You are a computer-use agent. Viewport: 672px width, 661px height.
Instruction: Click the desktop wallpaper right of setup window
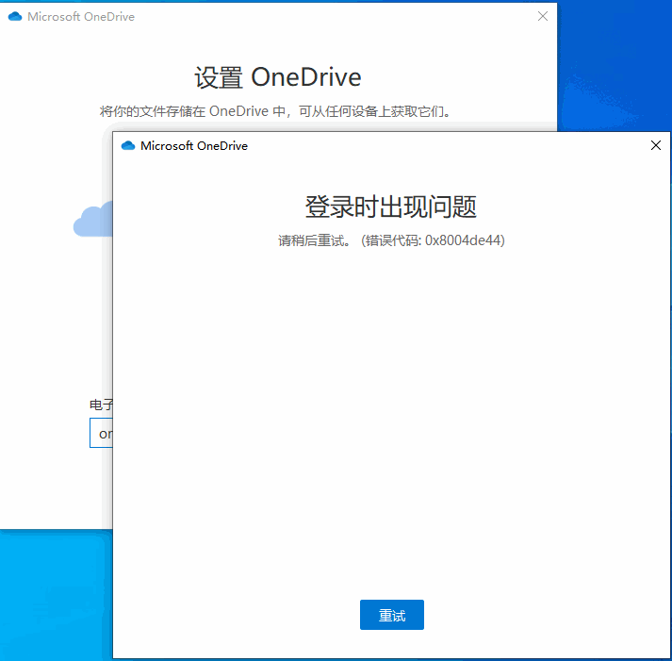615,64
